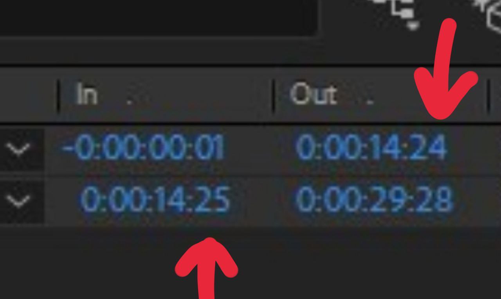
Task: Grab the divider left of In header
Action: [59, 96]
